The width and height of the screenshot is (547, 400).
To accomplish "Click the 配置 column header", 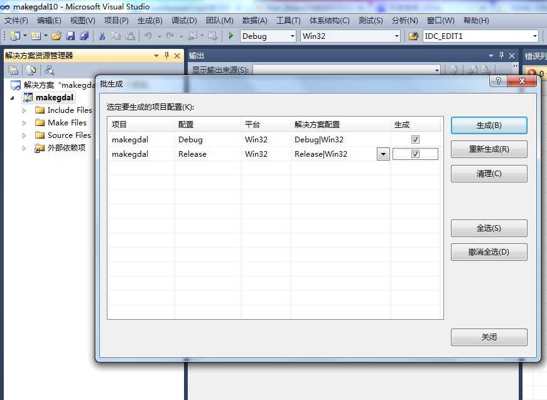I will coord(208,124).
